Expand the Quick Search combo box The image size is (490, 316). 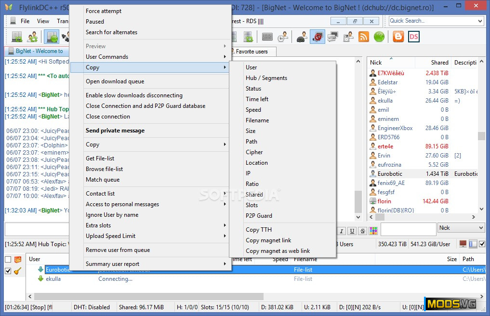[480, 21]
